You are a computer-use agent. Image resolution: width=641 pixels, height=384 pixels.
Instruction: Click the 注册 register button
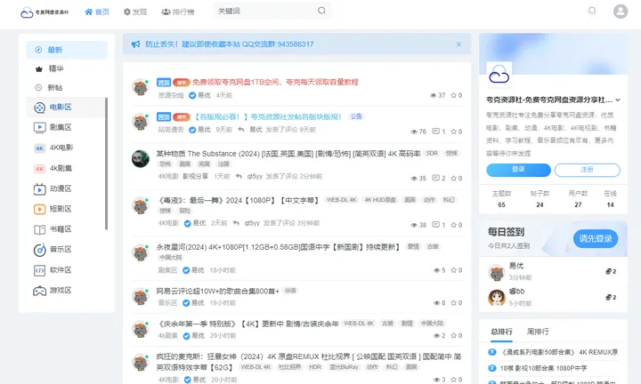[x=587, y=170]
